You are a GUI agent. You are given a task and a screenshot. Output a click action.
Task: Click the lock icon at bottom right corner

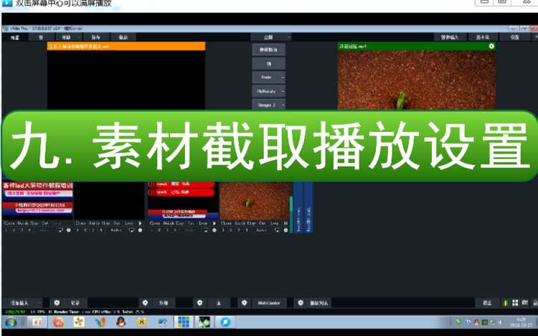coord(534,303)
